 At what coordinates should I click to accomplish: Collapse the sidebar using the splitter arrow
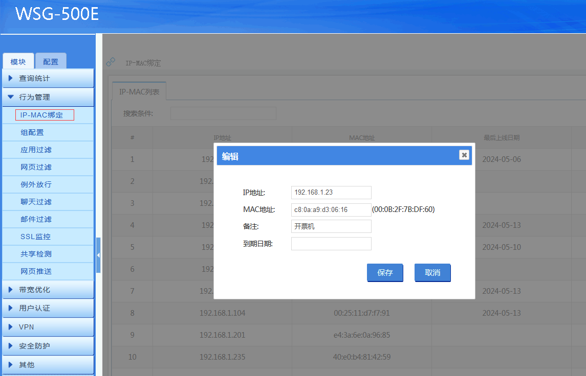(98, 255)
